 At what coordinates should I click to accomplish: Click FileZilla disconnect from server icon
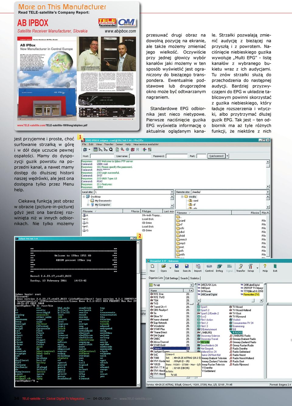(133, 150)
